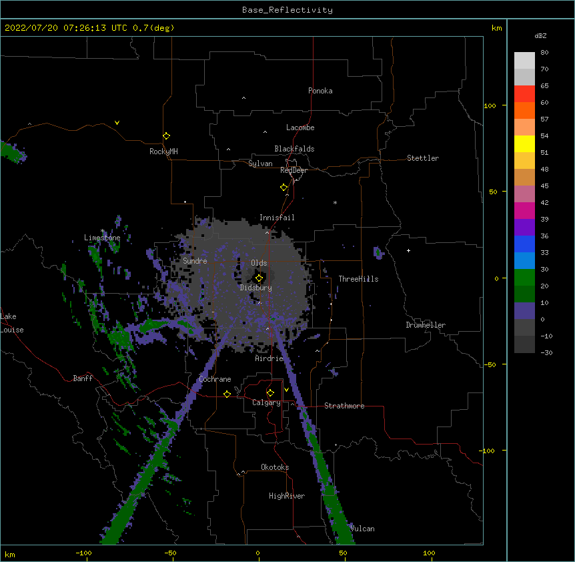Select the bright green 20-30 dBZ legend swatch
The height and width of the screenshot is (562, 575).
click(x=524, y=278)
